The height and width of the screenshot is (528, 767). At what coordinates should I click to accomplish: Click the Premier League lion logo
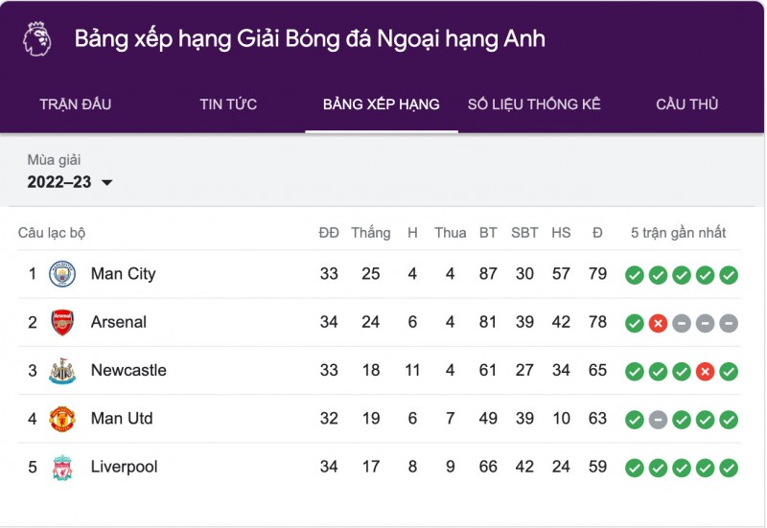coord(36,39)
